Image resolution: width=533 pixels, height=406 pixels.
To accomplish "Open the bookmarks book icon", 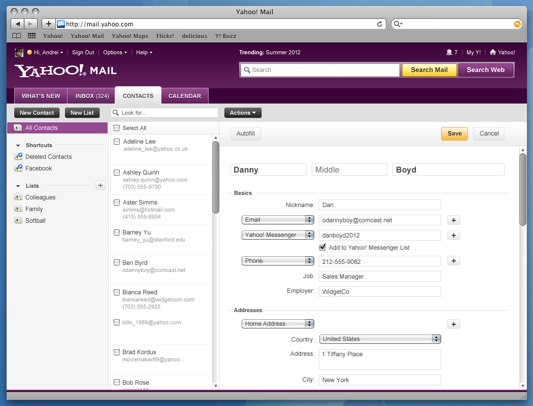I will click(16, 36).
